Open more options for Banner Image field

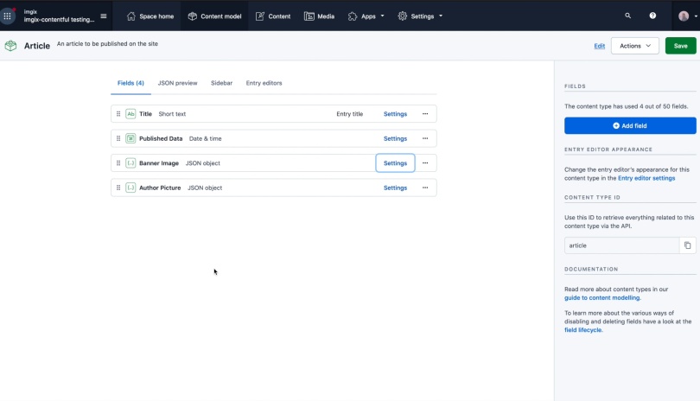click(x=425, y=163)
